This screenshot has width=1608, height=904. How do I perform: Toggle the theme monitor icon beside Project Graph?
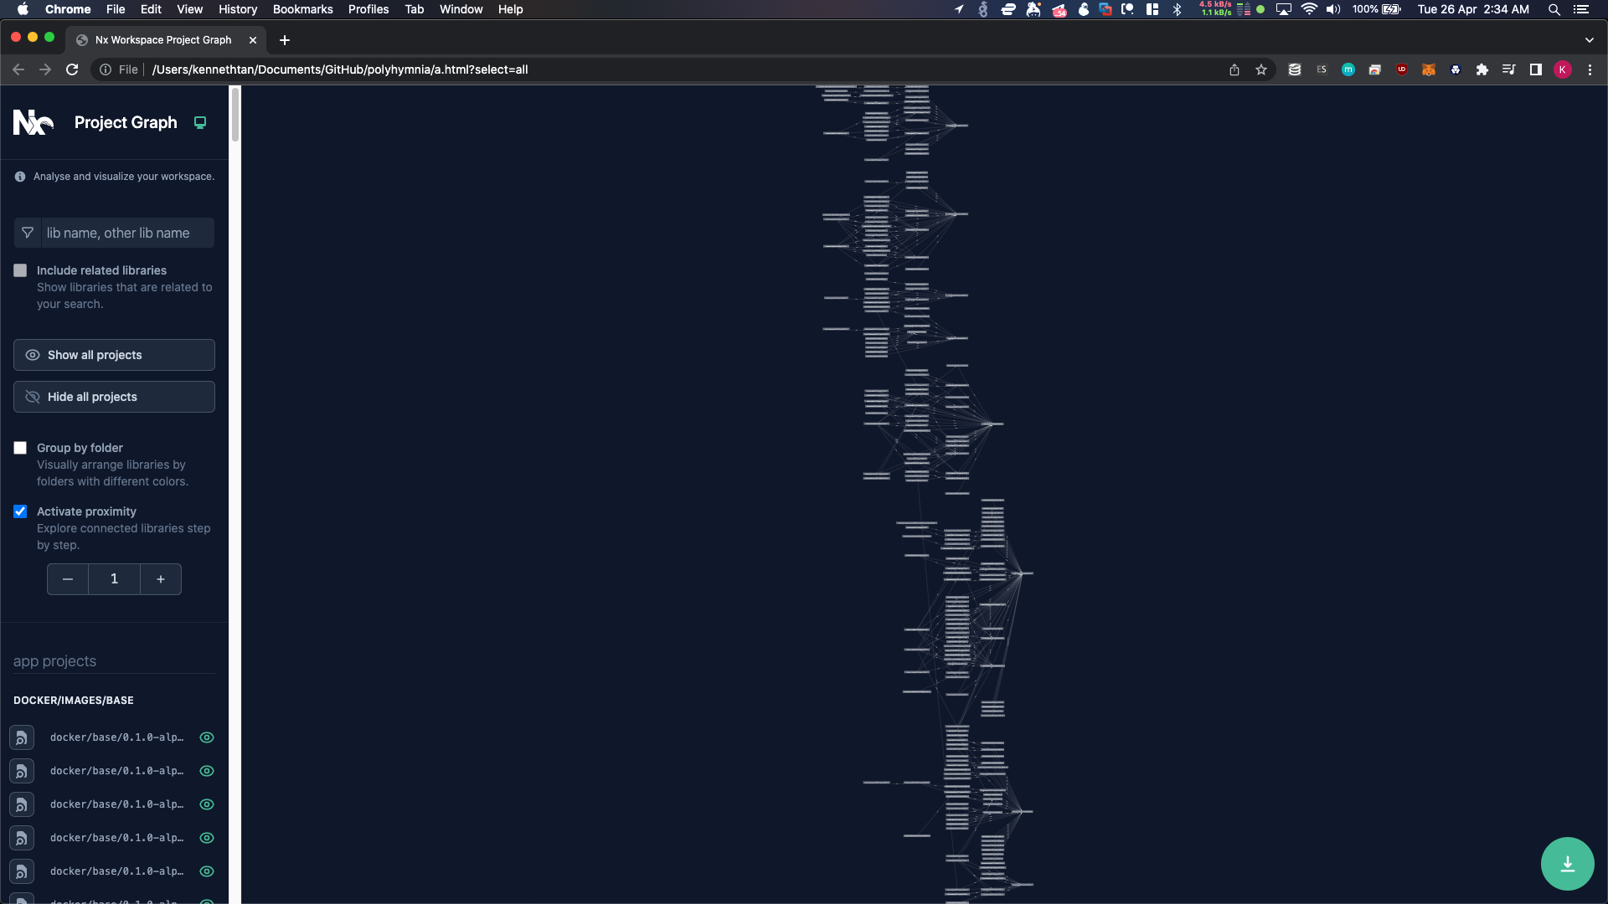point(199,122)
